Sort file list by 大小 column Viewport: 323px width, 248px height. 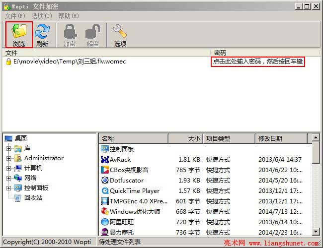coord(186,138)
